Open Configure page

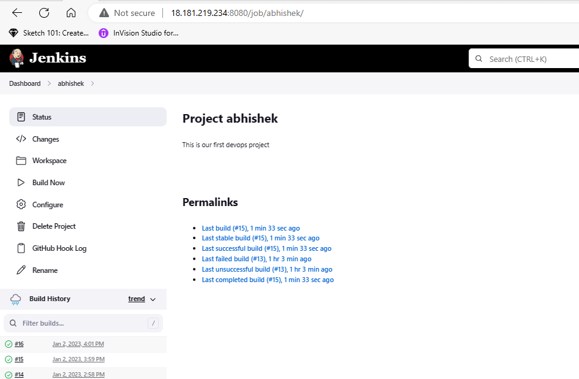88,204
